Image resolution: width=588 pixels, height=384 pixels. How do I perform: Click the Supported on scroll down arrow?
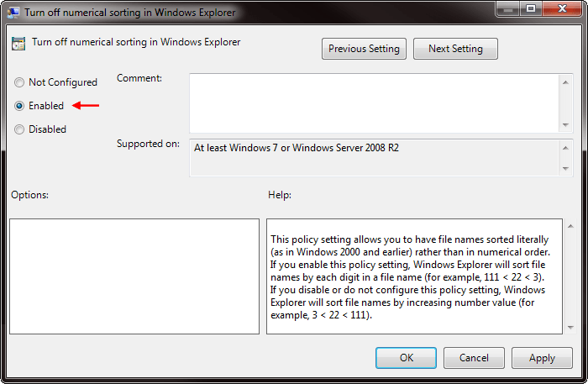[565, 169]
